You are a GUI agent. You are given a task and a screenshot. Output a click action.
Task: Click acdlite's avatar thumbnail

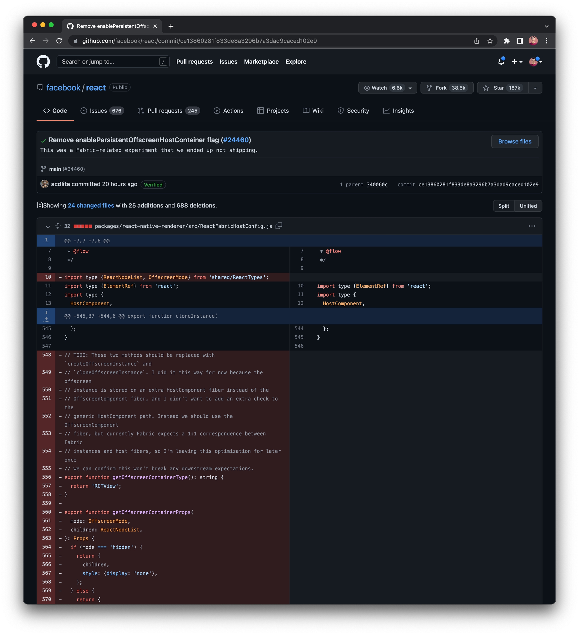tap(44, 184)
